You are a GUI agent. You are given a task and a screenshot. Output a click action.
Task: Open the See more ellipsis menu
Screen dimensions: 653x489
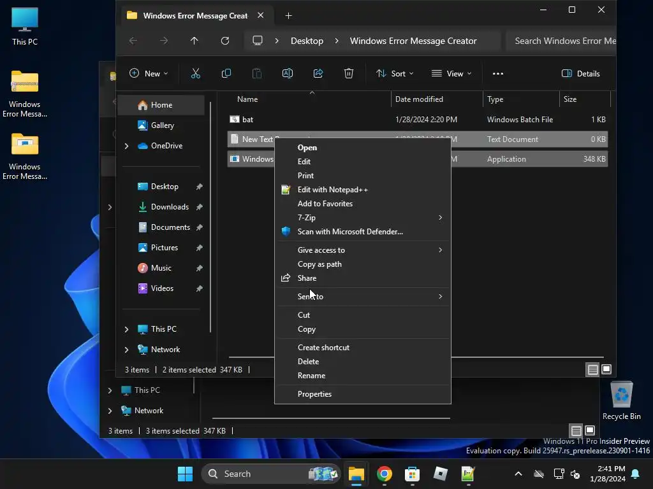(x=497, y=74)
